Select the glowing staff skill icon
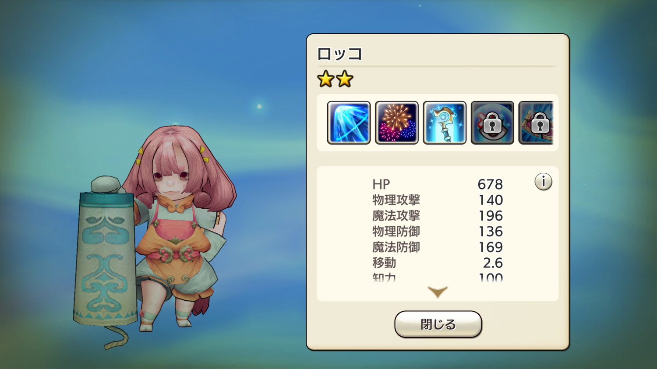 [444, 123]
